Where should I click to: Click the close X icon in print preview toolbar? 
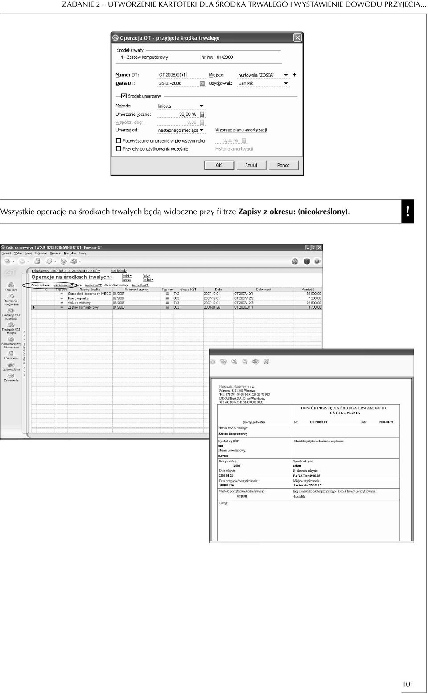click(x=267, y=362)
